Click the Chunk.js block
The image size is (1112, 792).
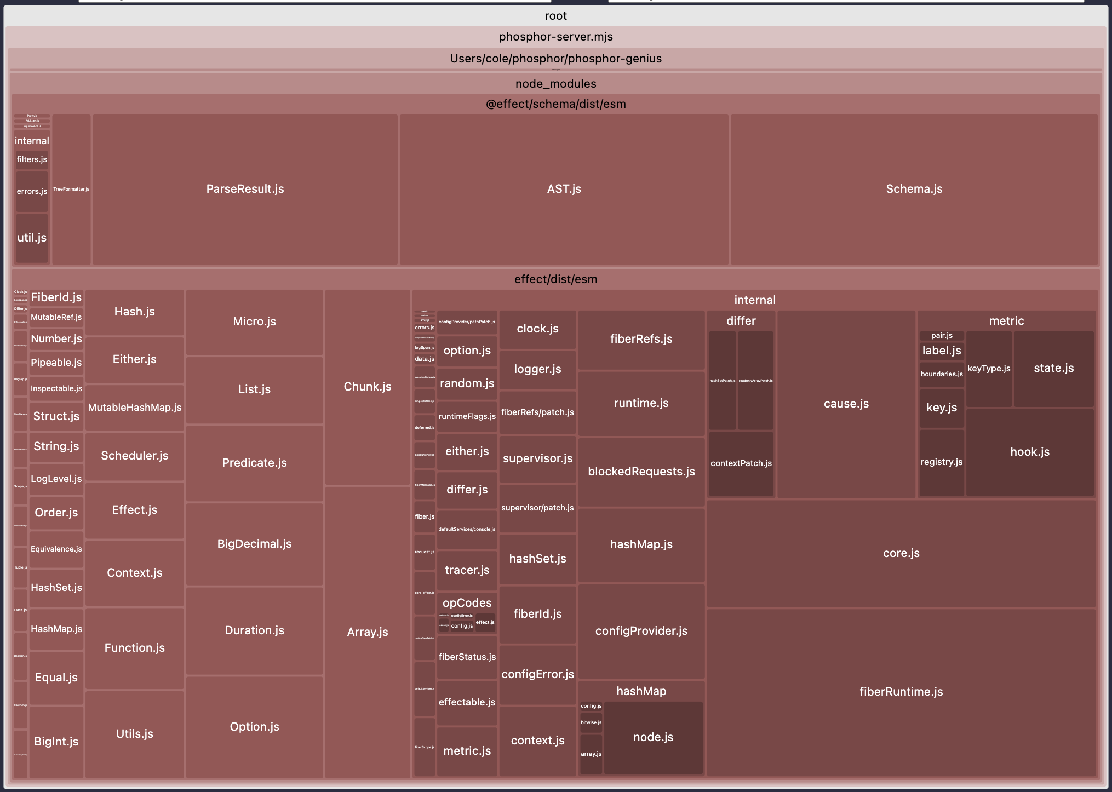(367, 387)
